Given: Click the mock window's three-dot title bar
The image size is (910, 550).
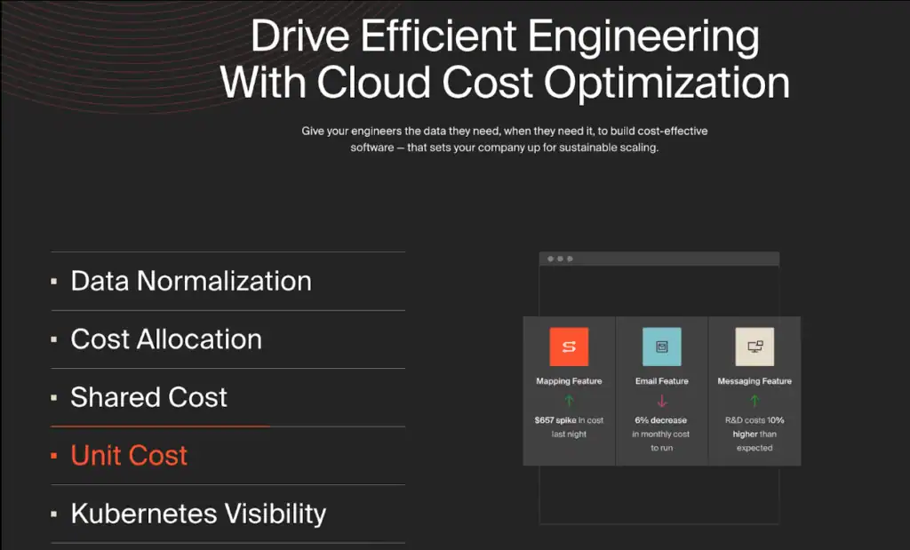Looking at the screenshot, I should click(659, 259).
